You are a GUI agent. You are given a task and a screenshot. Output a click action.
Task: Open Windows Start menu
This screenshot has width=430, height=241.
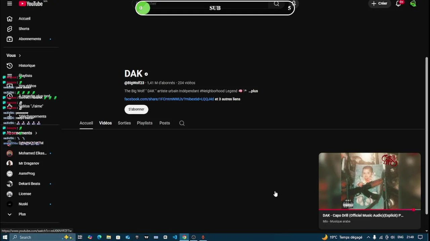pyautogui.click(x=5, y=237)
